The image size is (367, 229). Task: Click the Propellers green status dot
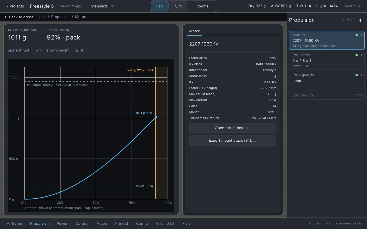357,55
